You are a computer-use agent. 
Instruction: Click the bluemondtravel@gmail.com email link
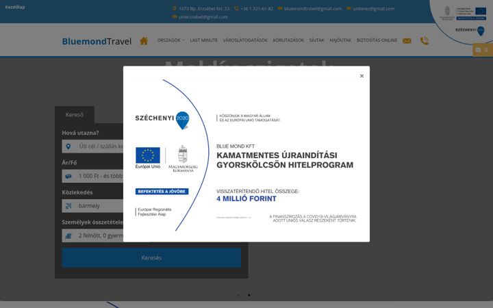point(313,8)
